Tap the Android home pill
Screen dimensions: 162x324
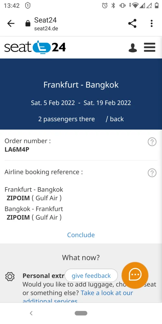tap(81, 313)
